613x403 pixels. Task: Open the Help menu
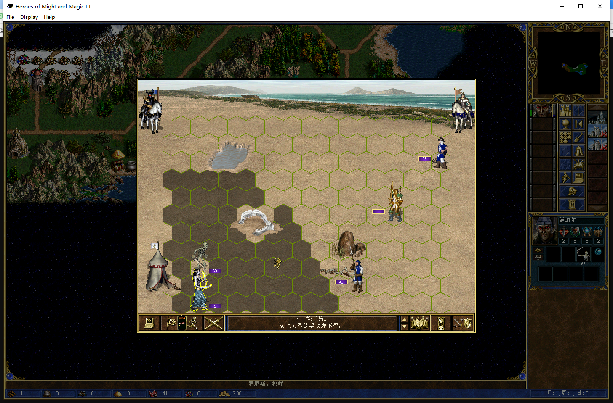[49, 17]
